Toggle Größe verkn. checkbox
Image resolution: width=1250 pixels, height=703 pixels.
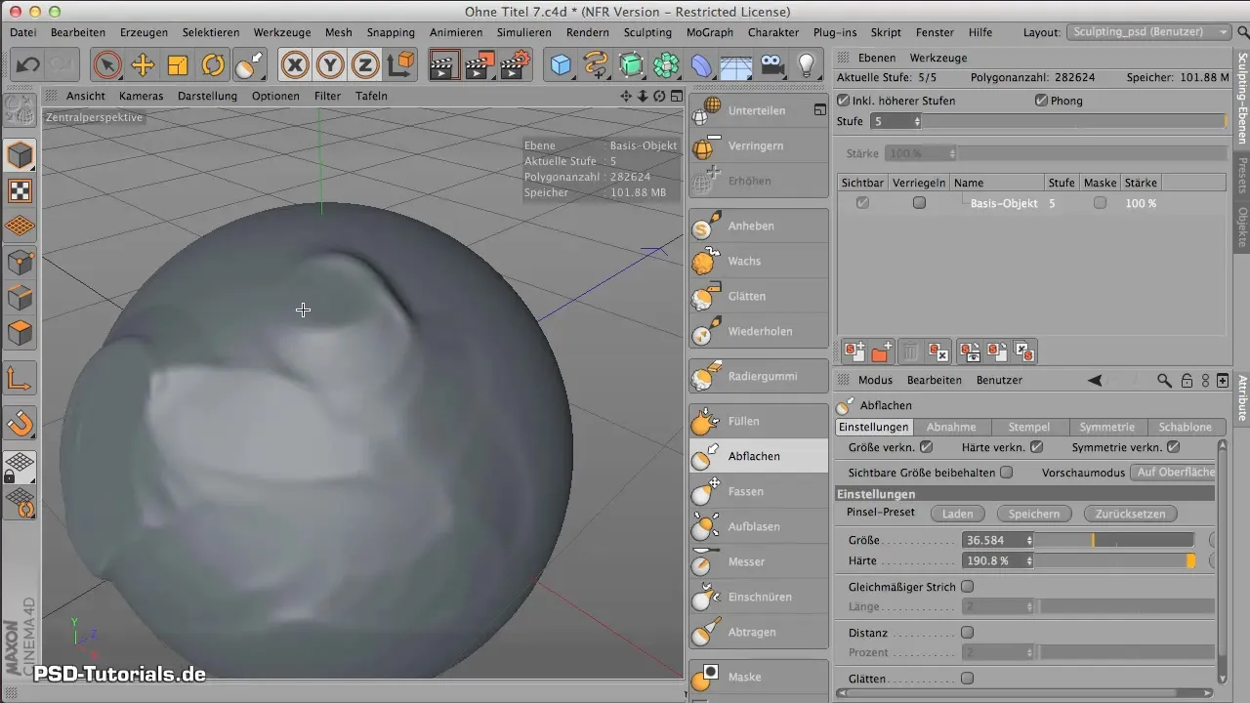[x=927, y=447]
